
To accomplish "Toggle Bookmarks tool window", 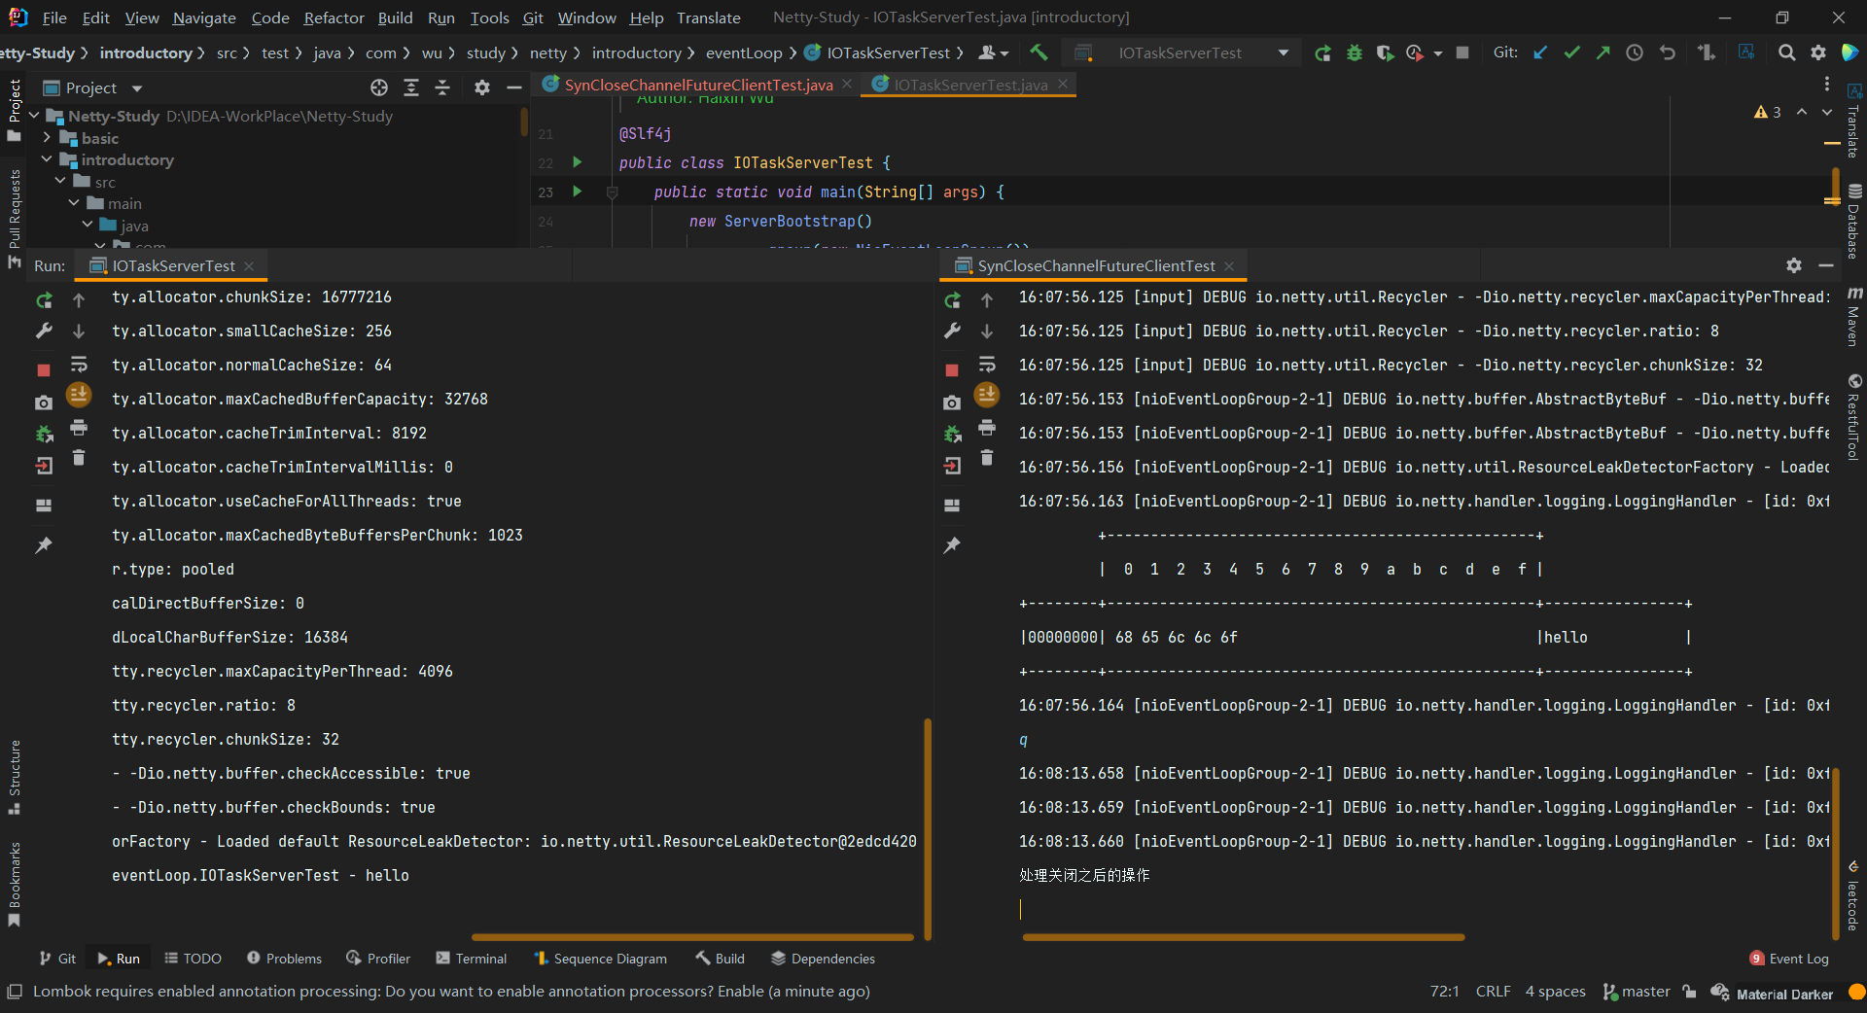I will [14, 883].
